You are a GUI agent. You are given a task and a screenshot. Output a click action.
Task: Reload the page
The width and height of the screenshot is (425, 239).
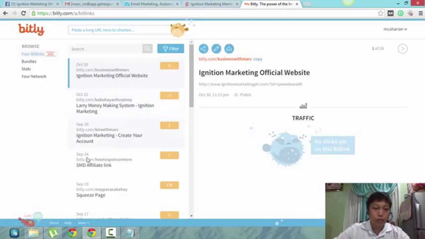[23, 13]
